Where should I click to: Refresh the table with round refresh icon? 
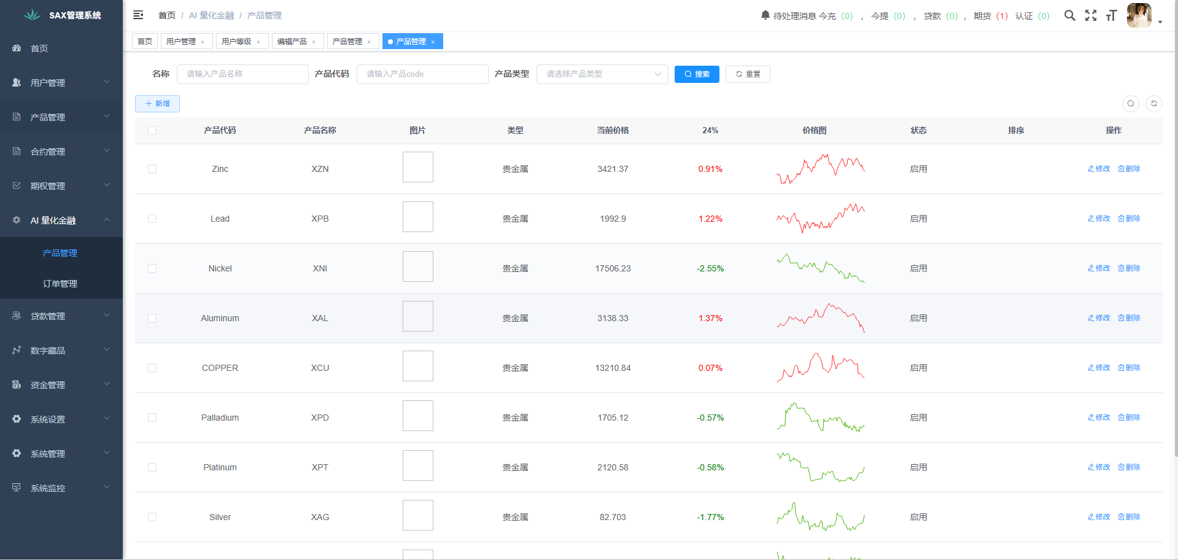point(1153,104)
